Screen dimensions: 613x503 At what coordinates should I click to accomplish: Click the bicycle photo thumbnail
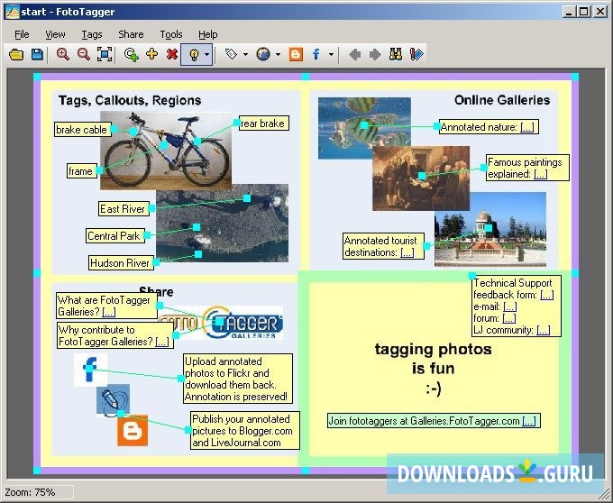166,150
